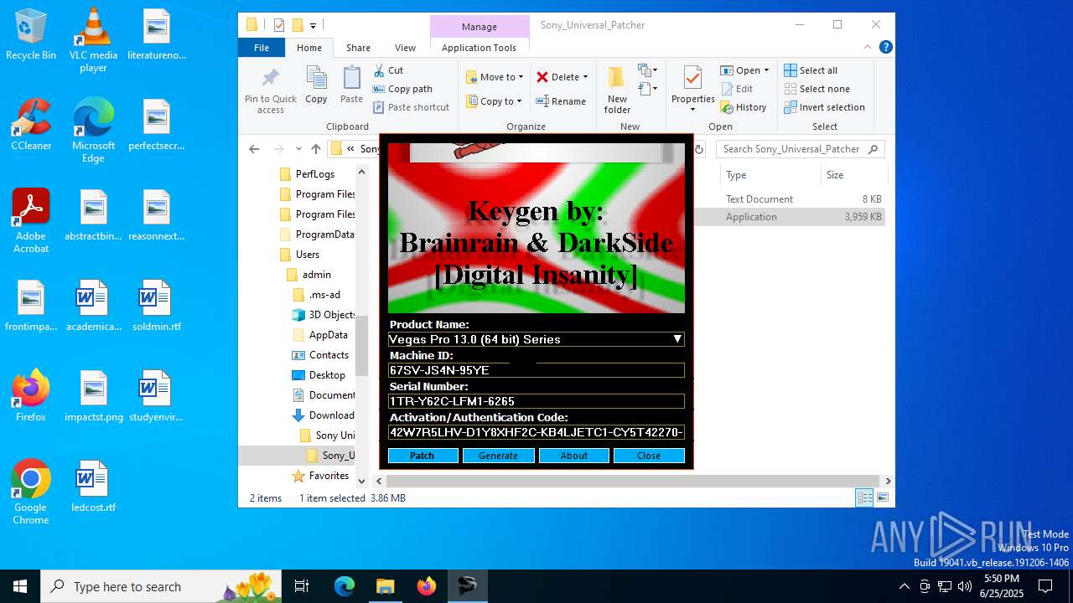Click Invert selection in the ribbon
Image resolution: width=1073 pixels, height=603 pixels.
[x=824, y=107]
